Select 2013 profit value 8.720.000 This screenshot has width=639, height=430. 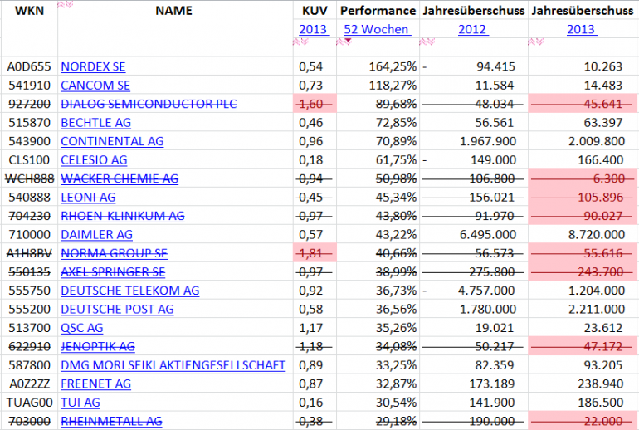597,235
